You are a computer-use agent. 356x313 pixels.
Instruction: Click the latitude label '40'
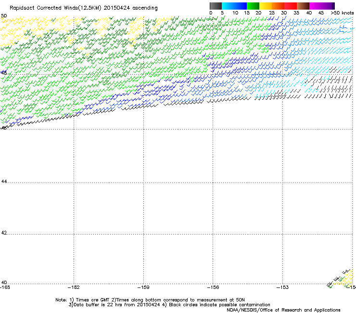[4, 282]
